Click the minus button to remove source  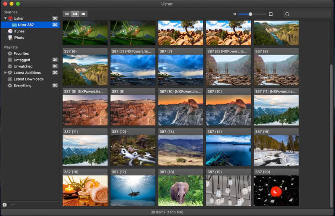(13, 205)
